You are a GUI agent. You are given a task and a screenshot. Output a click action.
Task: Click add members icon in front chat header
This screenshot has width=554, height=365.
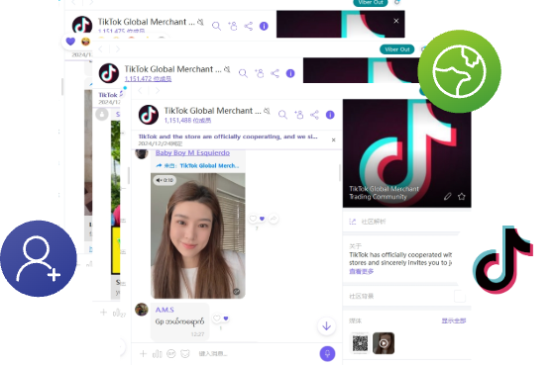[298, 115]
